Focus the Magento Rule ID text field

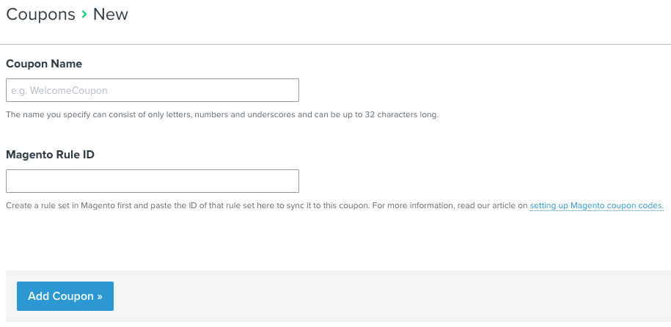pyautogui.click(x=152, y=181)
